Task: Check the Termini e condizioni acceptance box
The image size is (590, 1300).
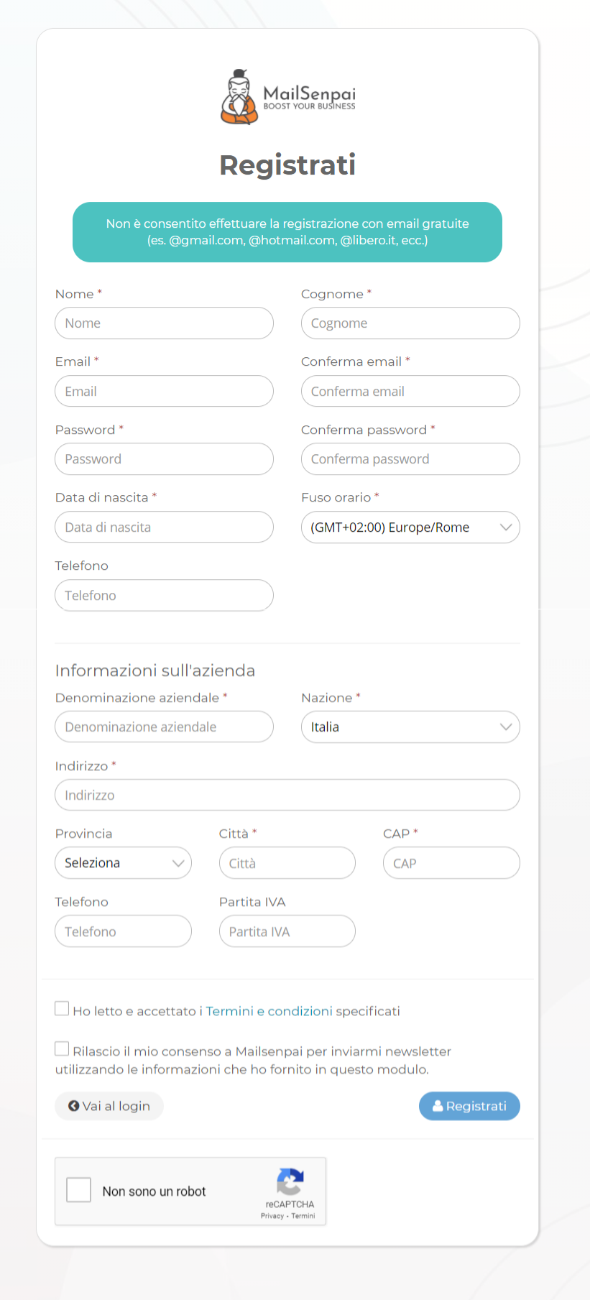Action: (x=63, y=1009)
